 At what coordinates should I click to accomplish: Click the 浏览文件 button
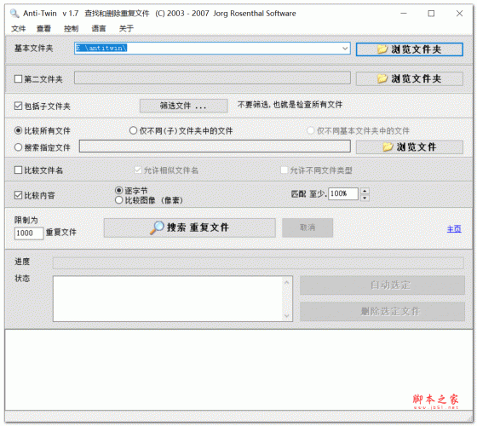(x=409, y=147)
